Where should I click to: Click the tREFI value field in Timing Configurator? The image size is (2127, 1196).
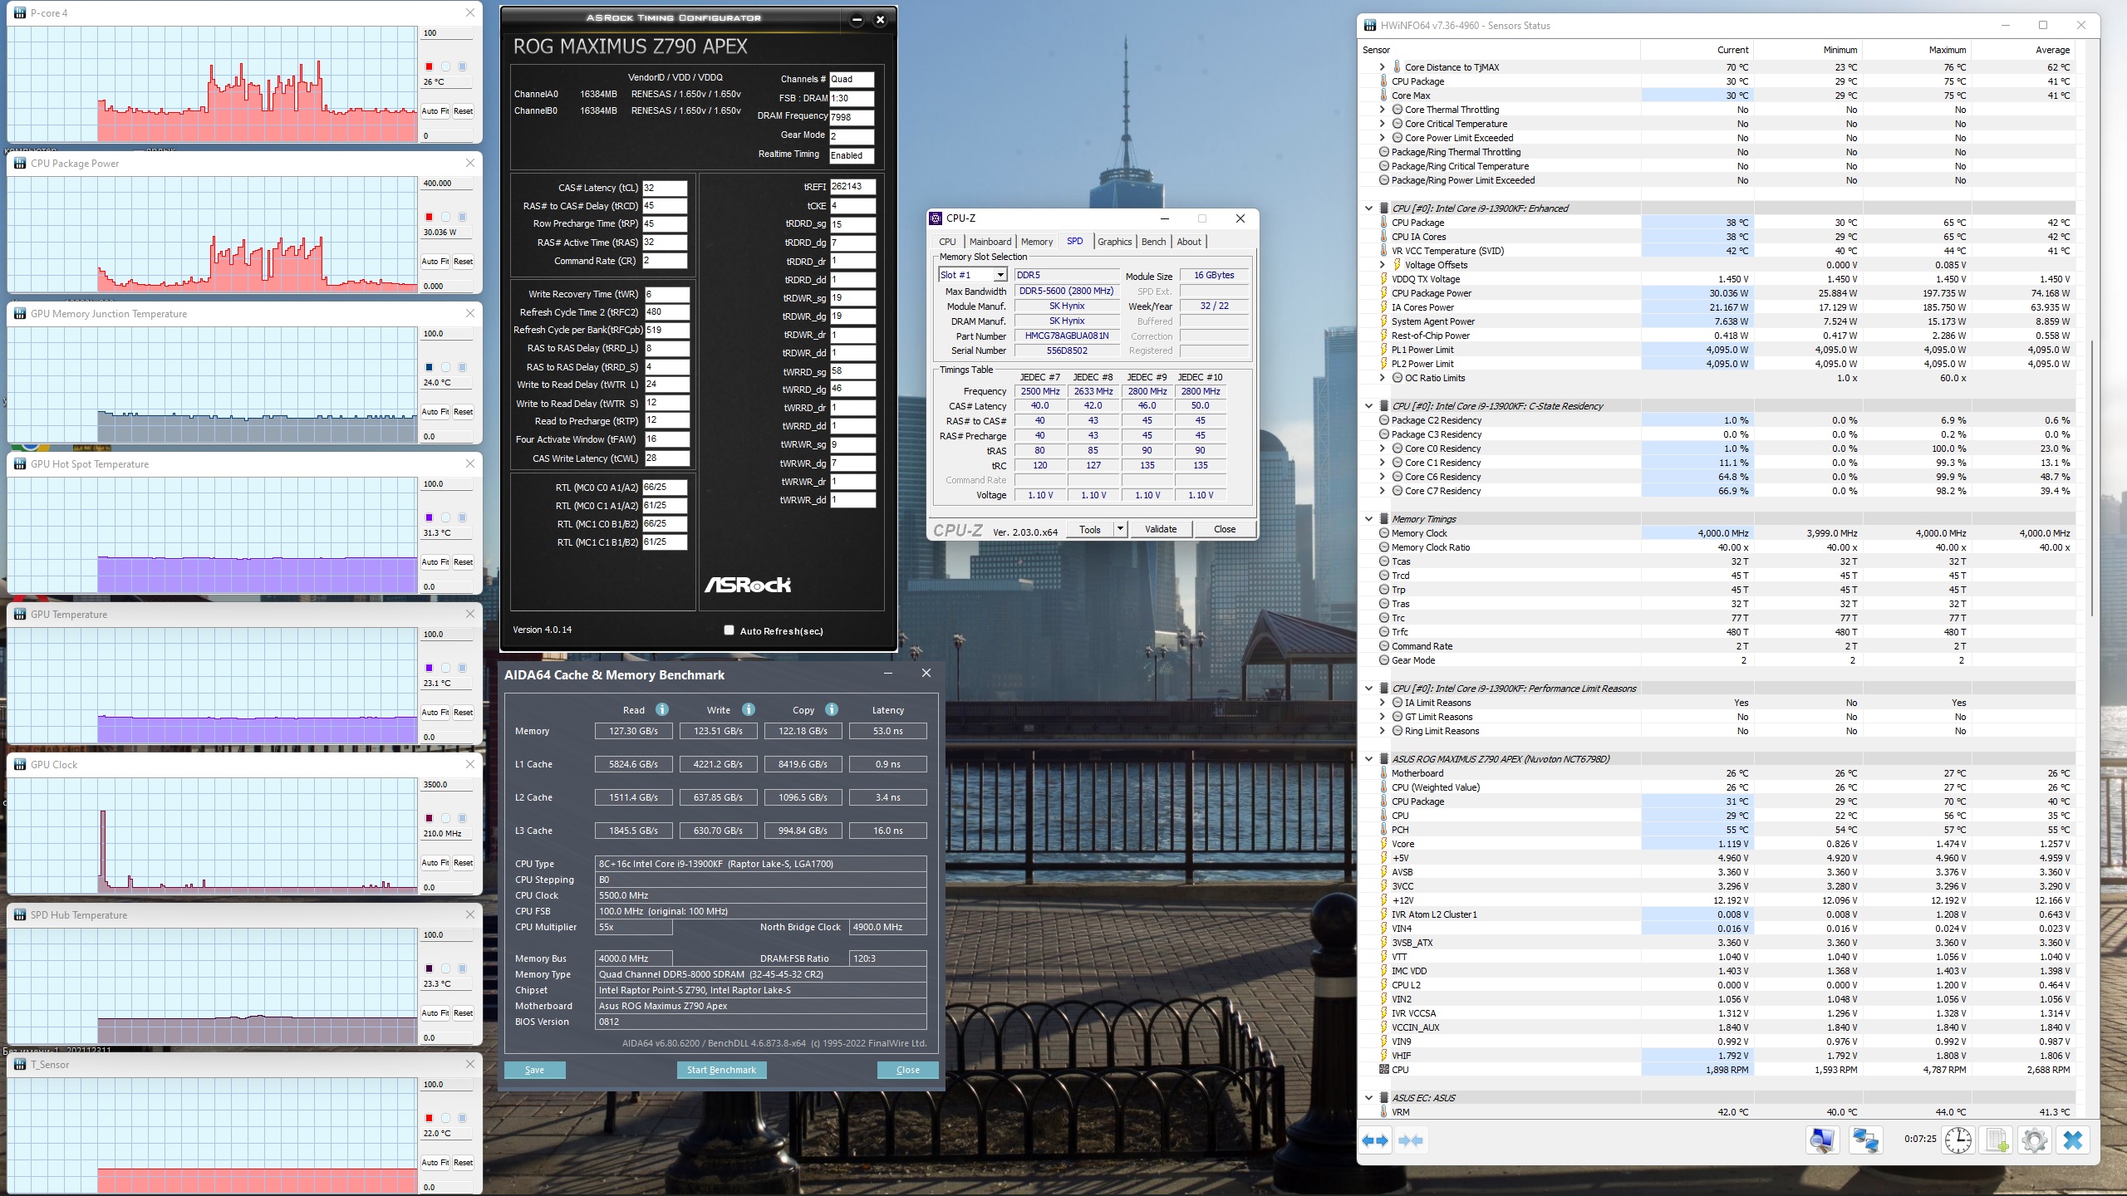pyautogui.click(x=852, y=187)
